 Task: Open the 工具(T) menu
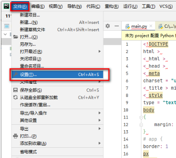(x=149, y=6)
